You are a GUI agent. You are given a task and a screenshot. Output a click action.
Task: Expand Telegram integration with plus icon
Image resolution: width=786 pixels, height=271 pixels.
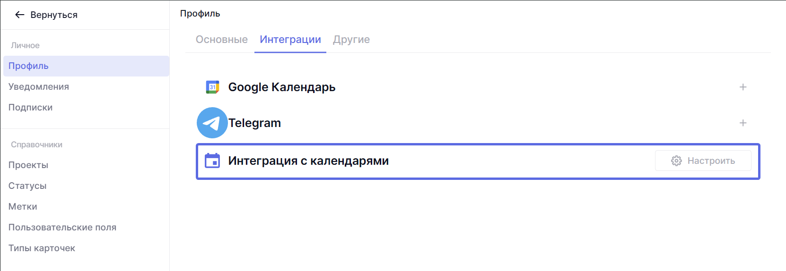coord(742,123)
